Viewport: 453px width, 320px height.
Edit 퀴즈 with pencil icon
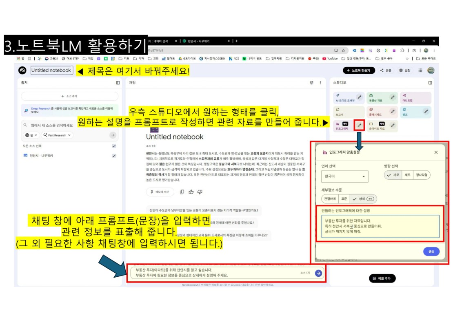pyautogui.click(x=426, y=111)
